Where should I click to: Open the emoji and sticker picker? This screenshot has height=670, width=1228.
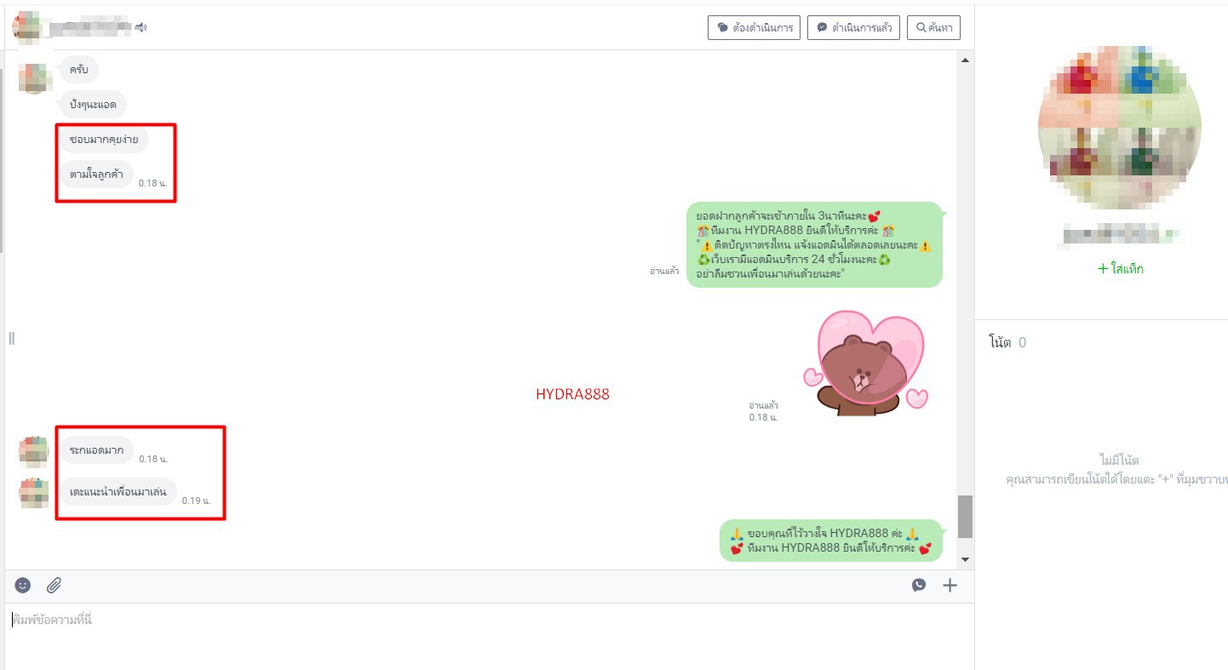[x=23, y=585]
